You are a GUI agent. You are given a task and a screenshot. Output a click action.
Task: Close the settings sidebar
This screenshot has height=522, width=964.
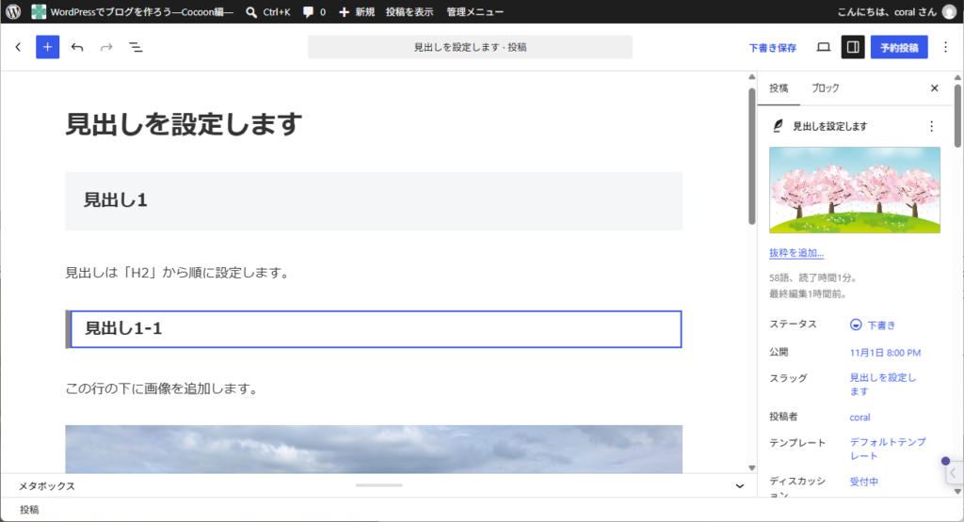[935, 88]
